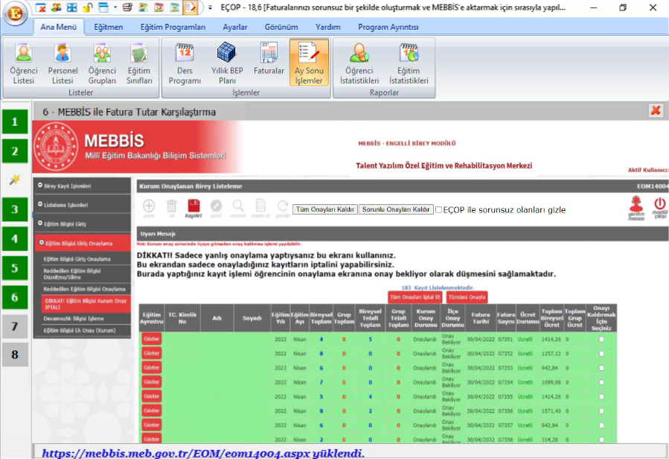Go to step 7 grey button
Image resolution: width=669 pixels, height=459 pixels.
(x=15, y=326)
